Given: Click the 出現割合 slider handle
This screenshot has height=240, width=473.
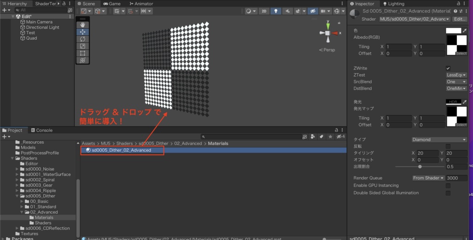Looking at the screenshot, I should (x=420, y=167).
